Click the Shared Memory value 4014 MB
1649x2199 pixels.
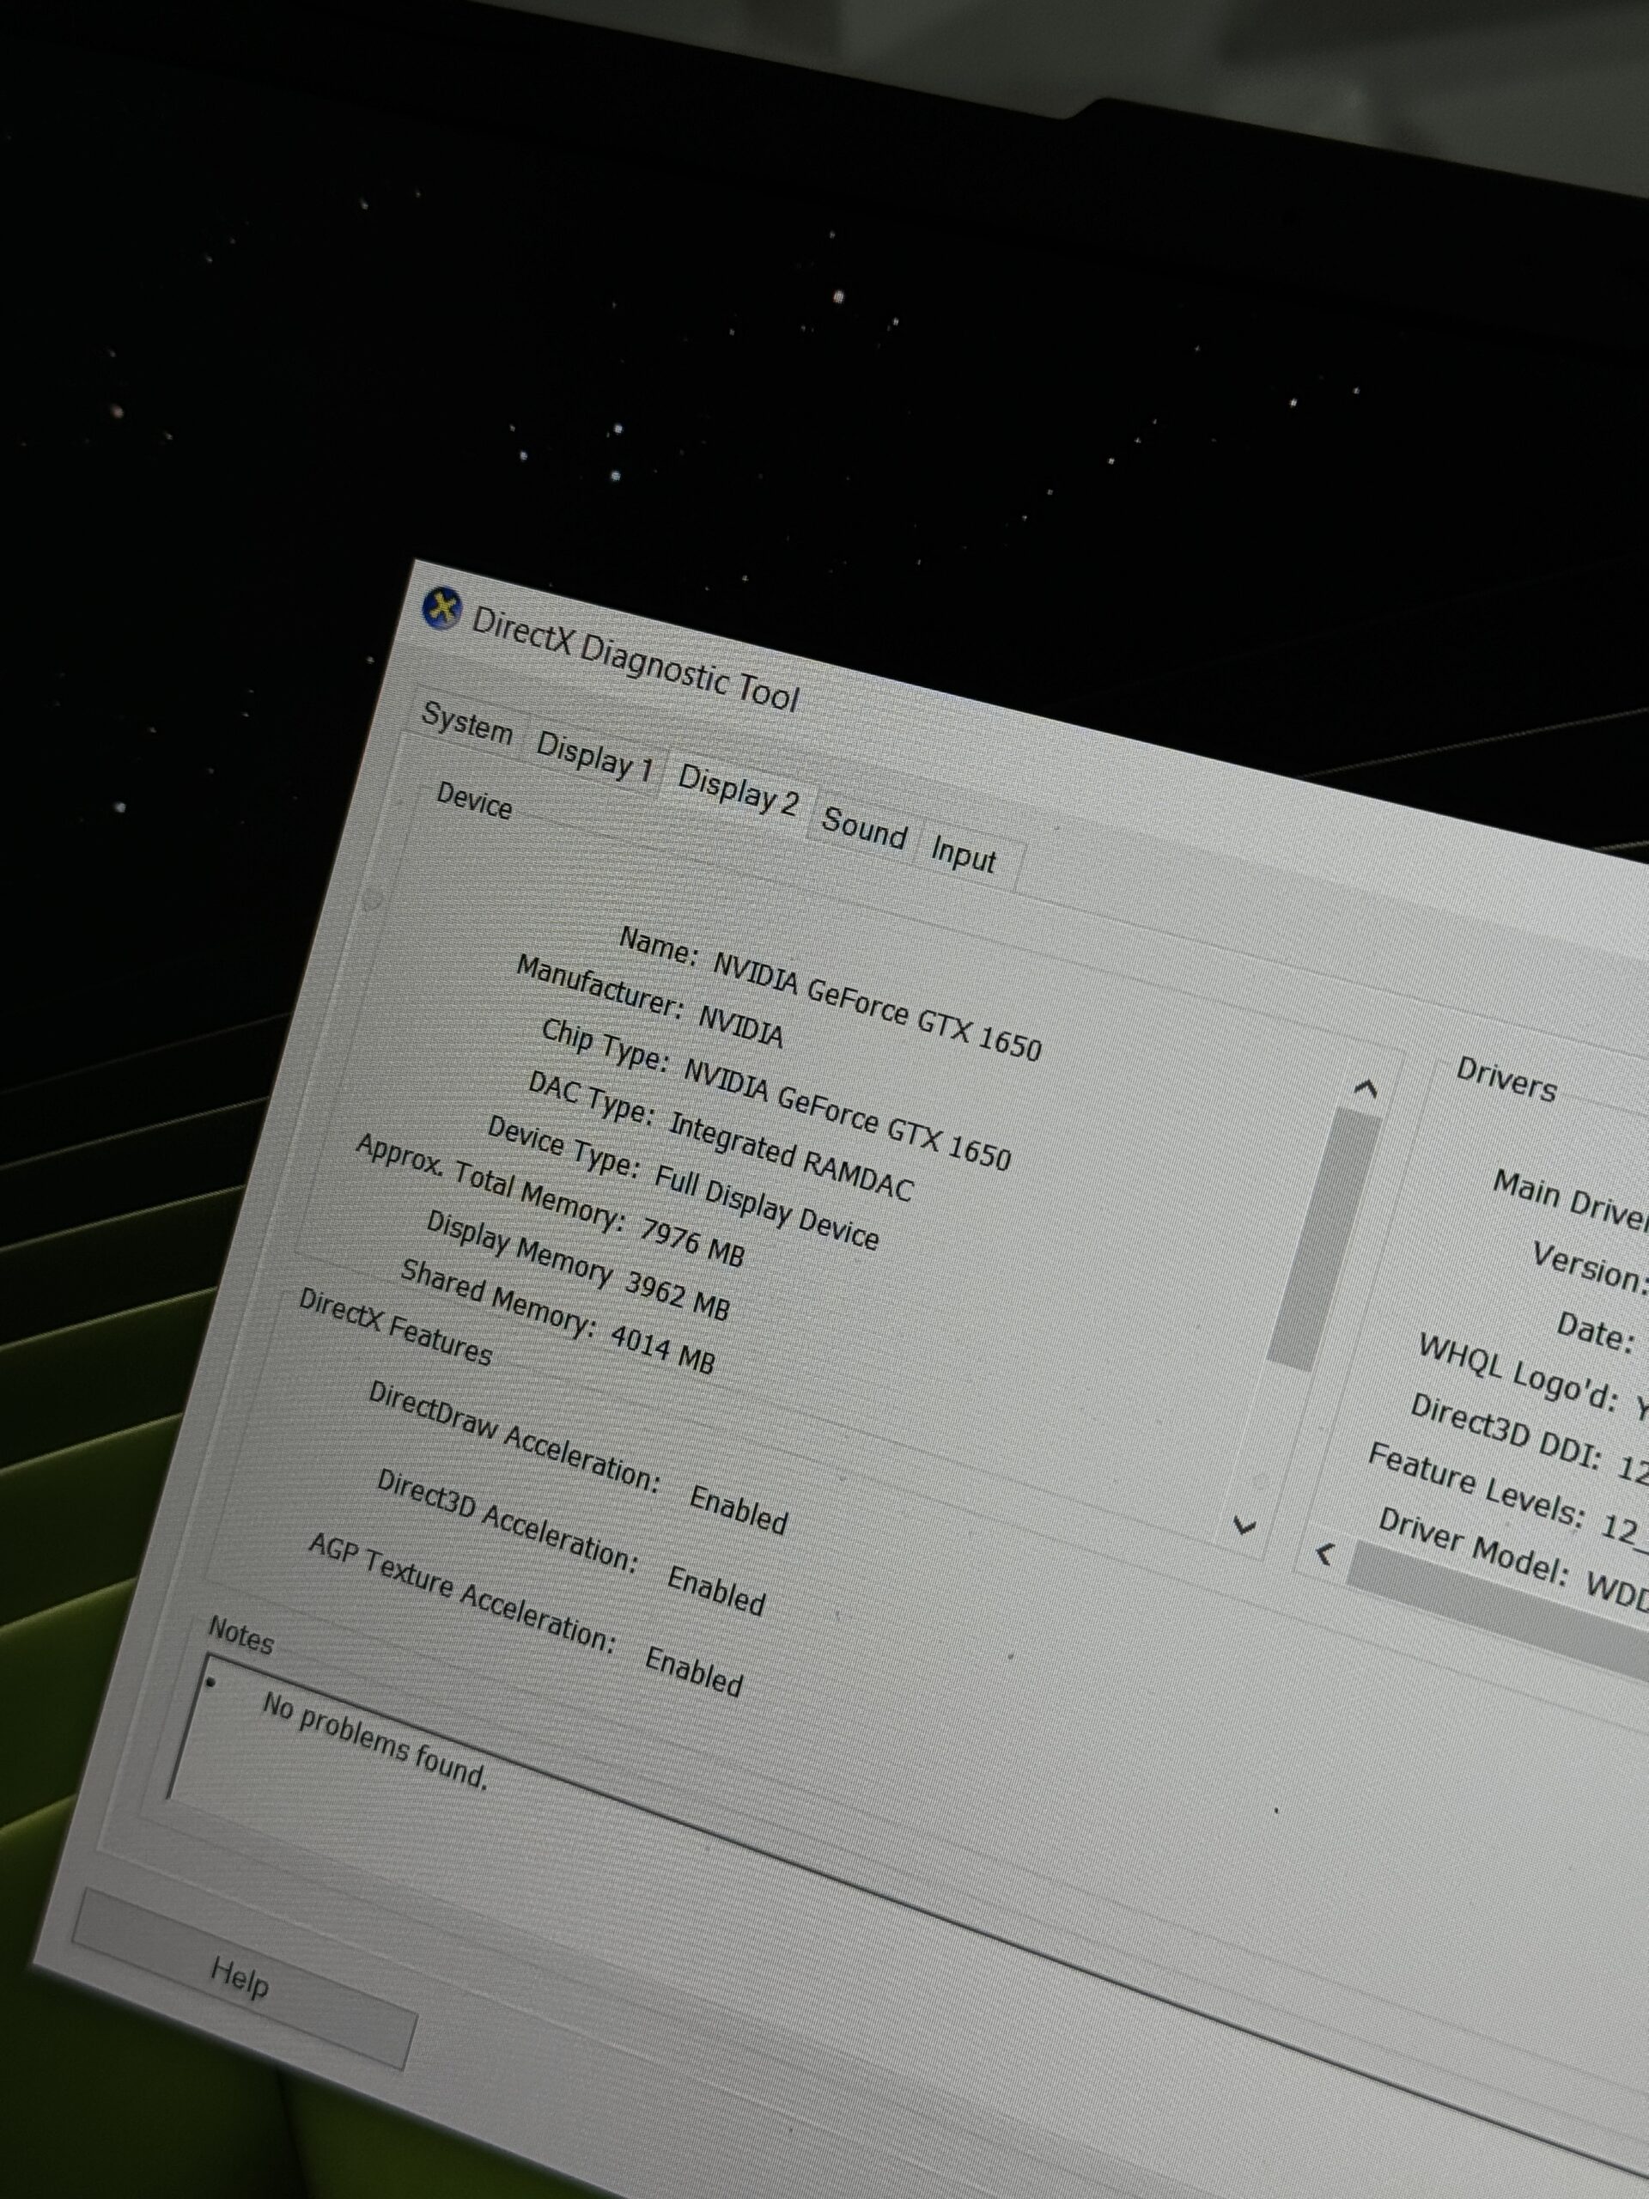pyautogui.click(x=662, y=1348)
